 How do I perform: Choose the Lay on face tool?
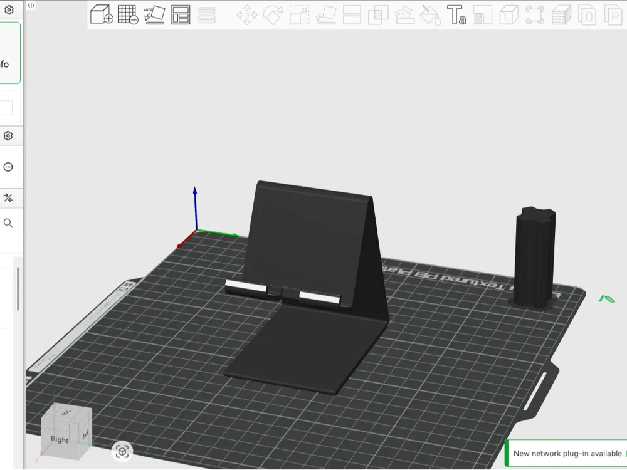click(326, 15)
